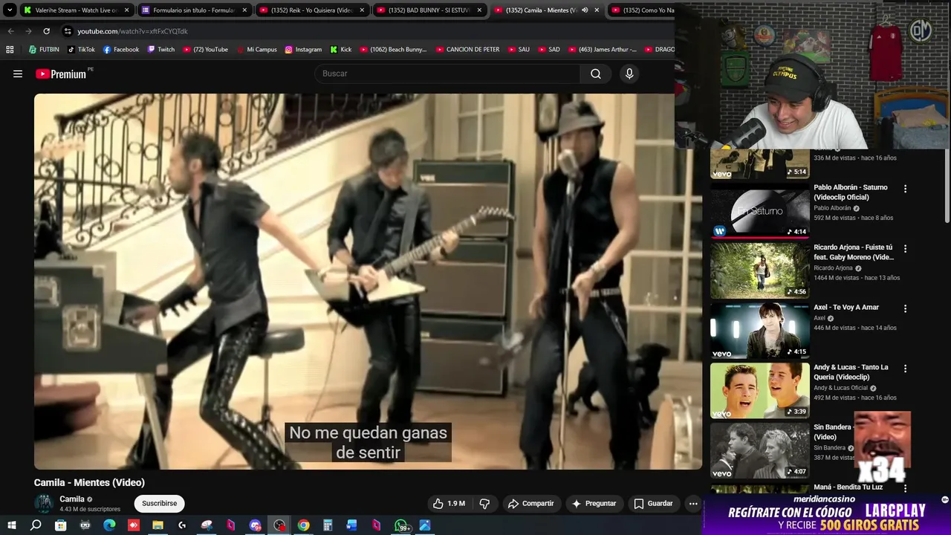Open James Arthur bookmark
The height and width of the screenshot is (535, 951).
(602, 50)
